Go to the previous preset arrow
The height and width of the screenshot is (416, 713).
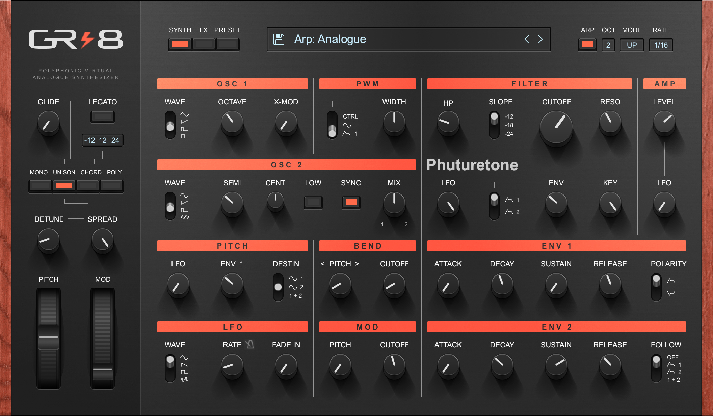click(527, 39)
